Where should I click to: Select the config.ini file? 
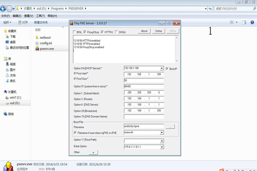point(44,43)
